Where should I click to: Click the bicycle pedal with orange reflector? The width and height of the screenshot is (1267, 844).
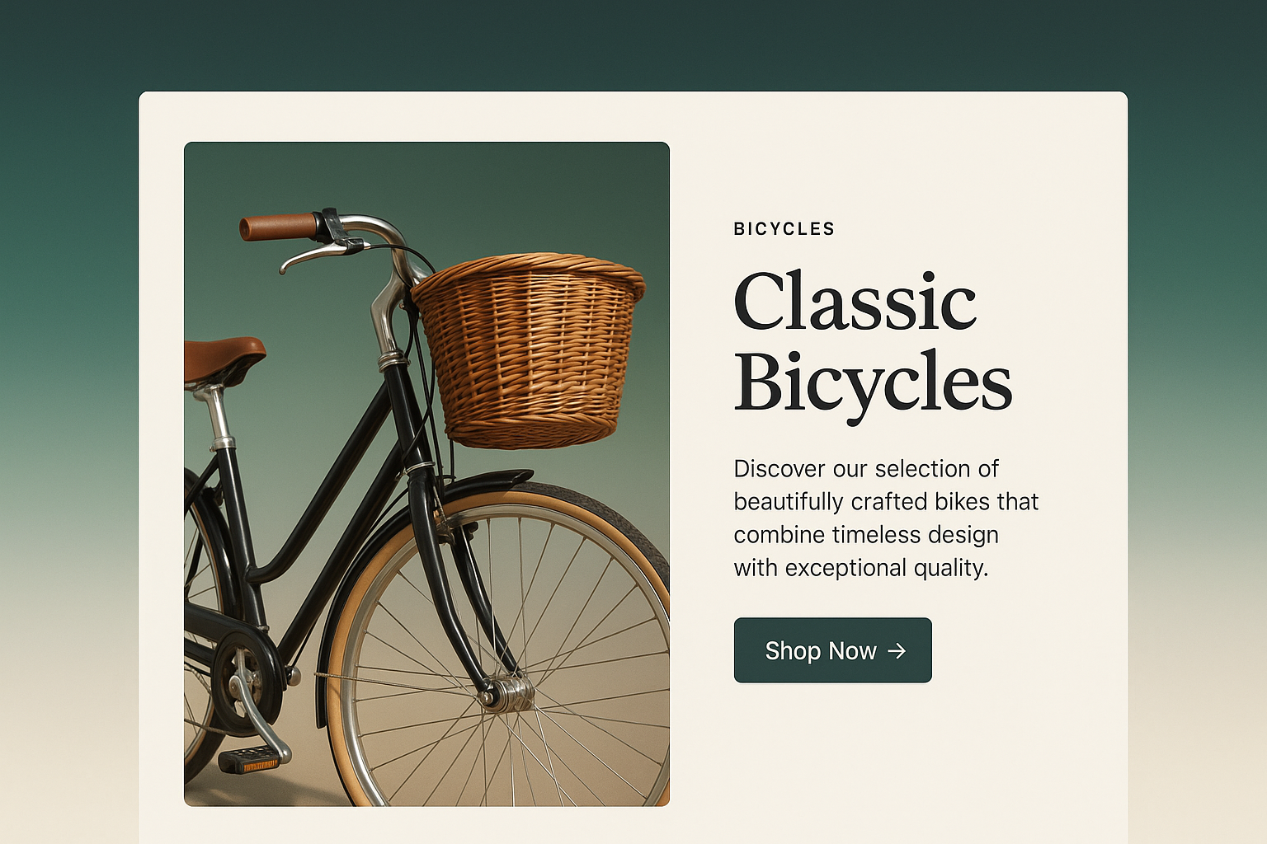[x=247, y=759]
